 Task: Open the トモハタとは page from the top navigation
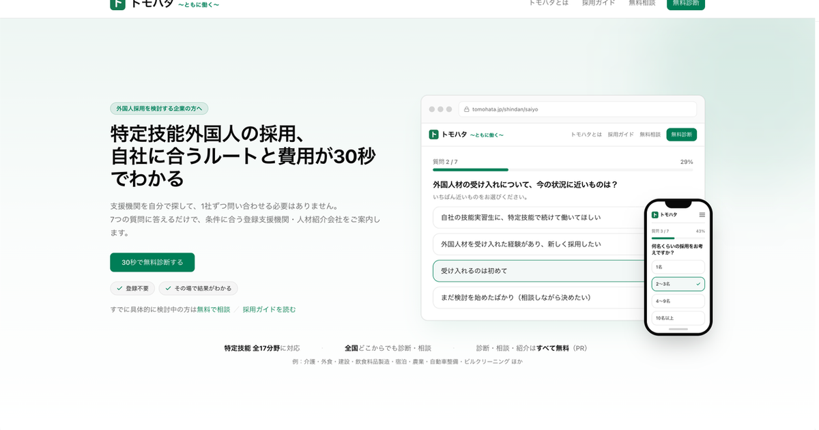(548, 3)
